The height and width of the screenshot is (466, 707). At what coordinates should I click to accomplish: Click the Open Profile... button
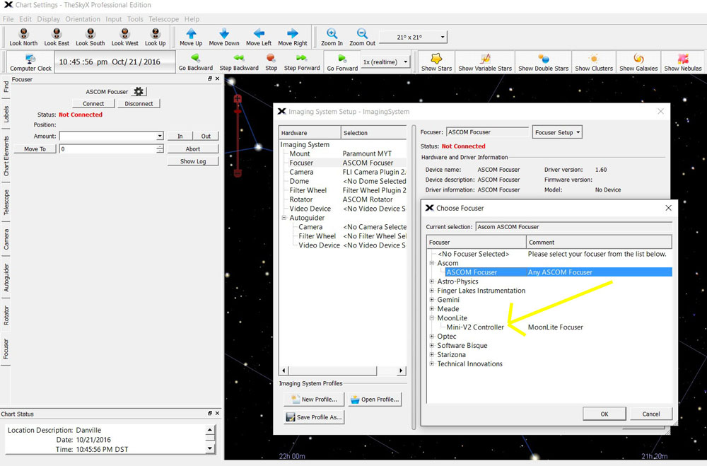pos(375,400)
